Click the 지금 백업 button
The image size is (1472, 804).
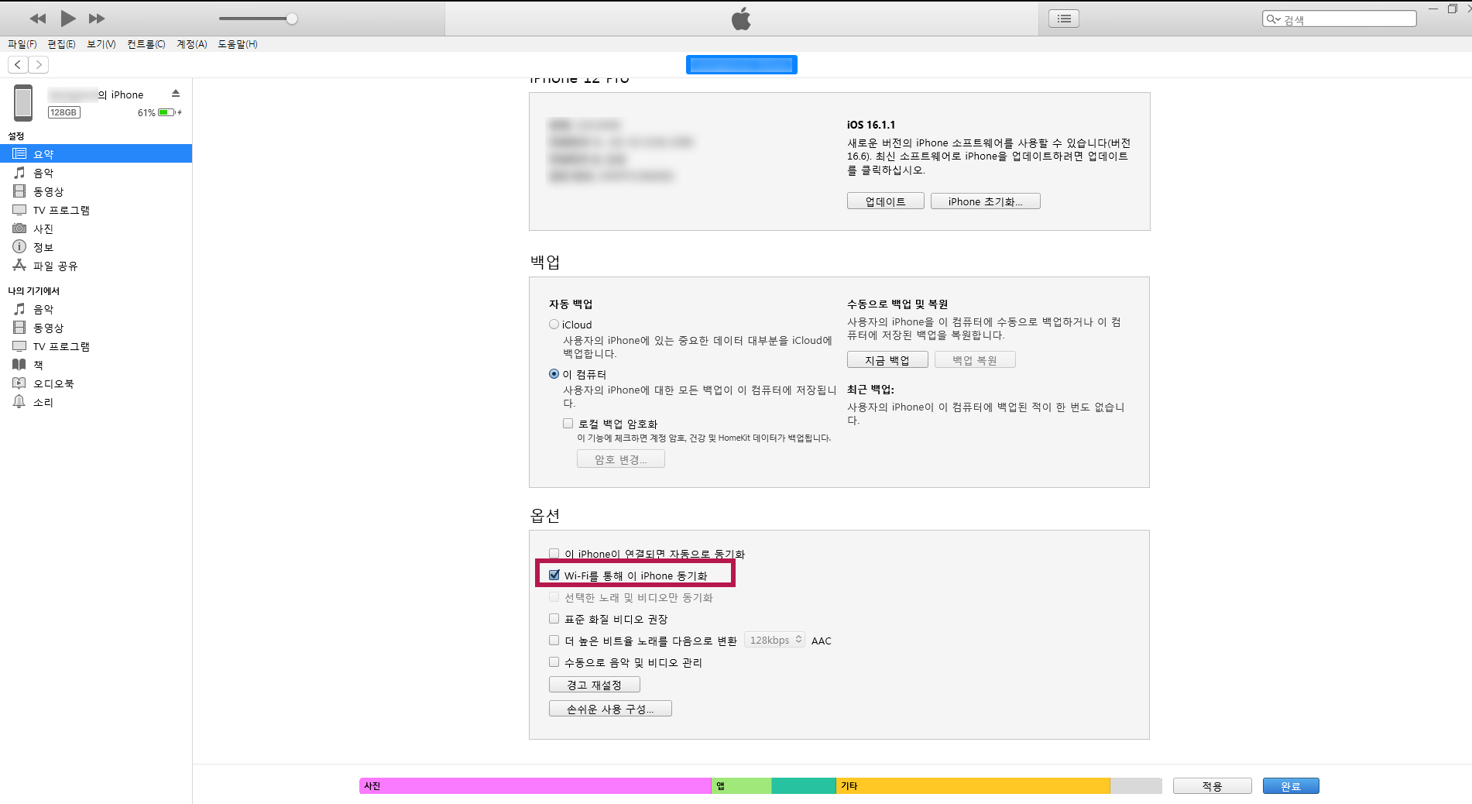click(887, 360)
